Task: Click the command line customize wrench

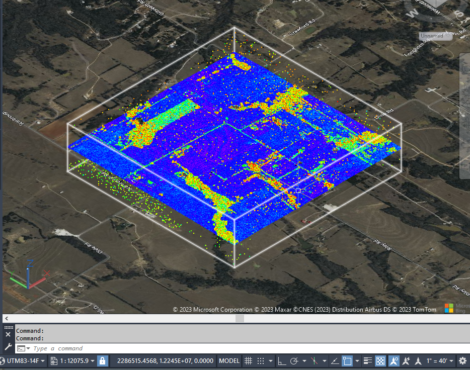Action: (8, 348)
